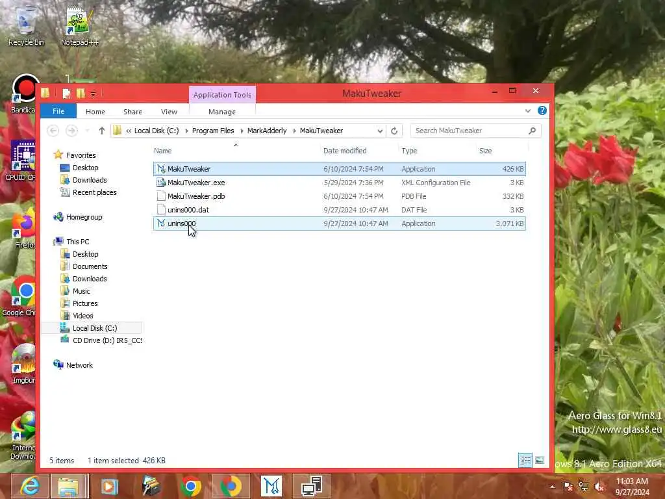Go back with the Back arrow
The height and width of the screenshot is (499, 665).
point(53,131)
